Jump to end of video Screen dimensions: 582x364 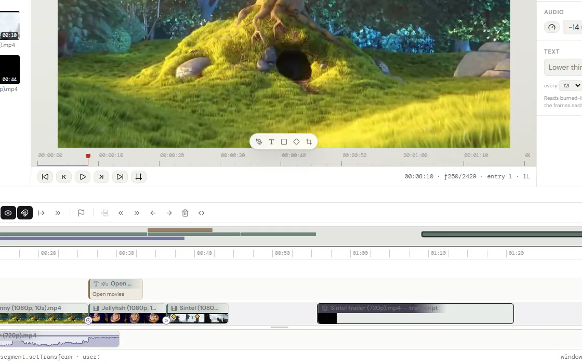[120, 177]
